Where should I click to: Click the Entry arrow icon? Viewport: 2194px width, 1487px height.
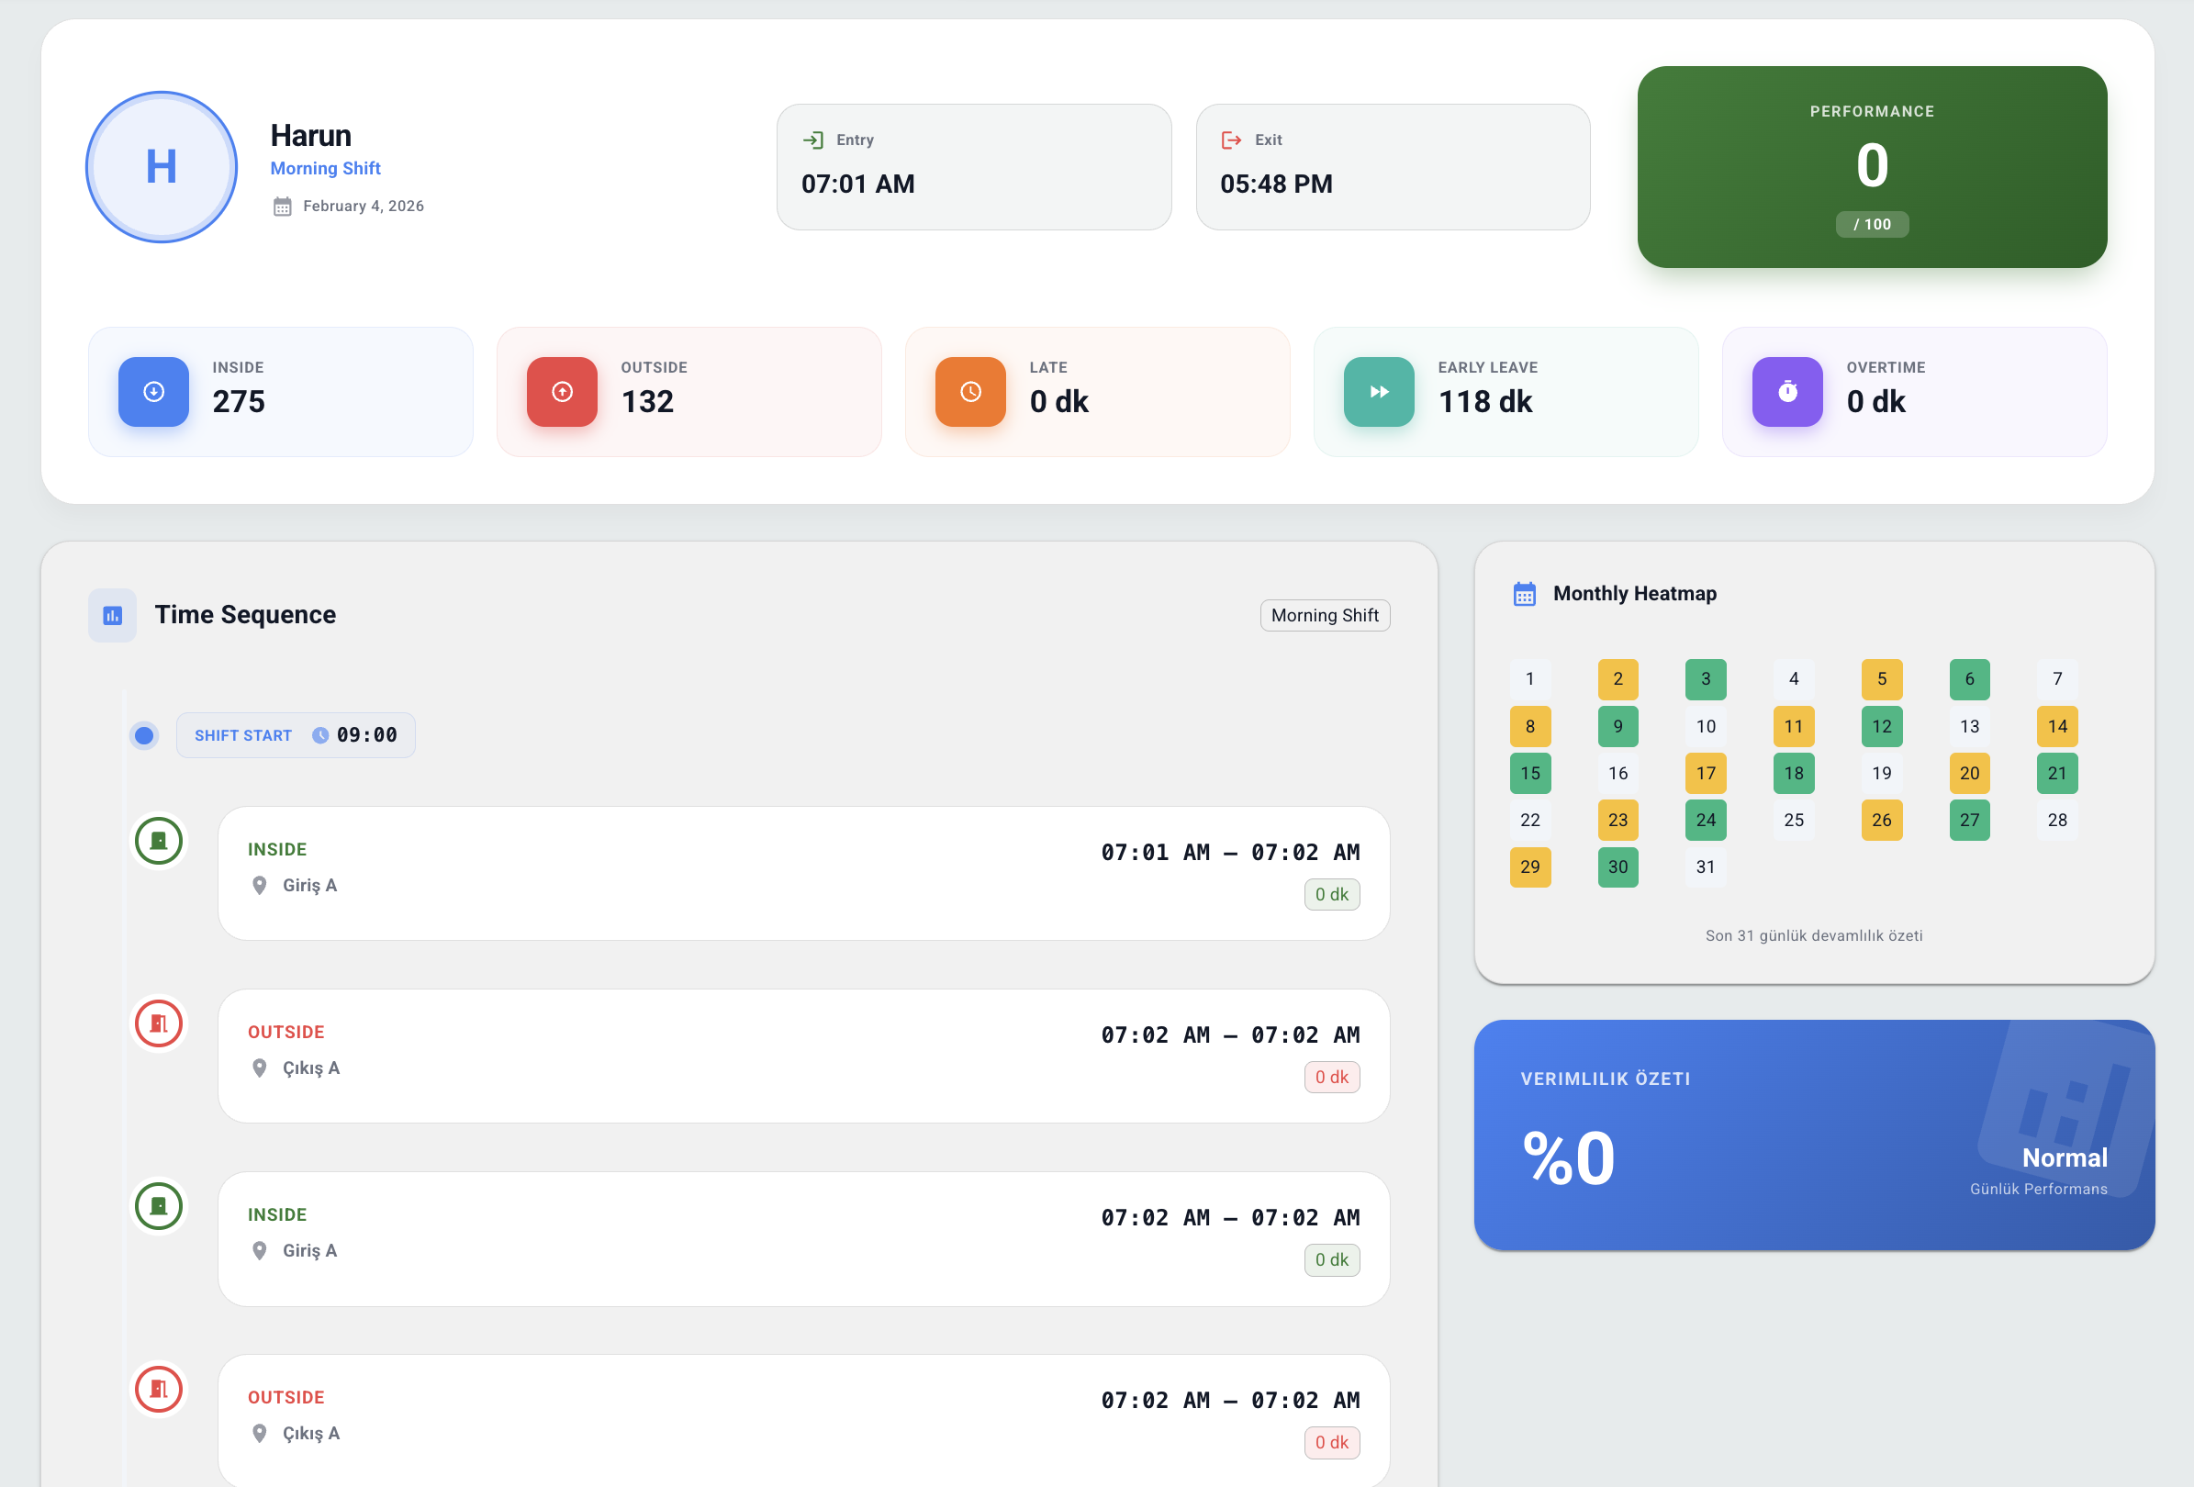point(812,140)
